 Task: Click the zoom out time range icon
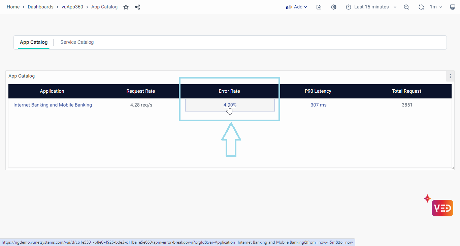[406, 7]
